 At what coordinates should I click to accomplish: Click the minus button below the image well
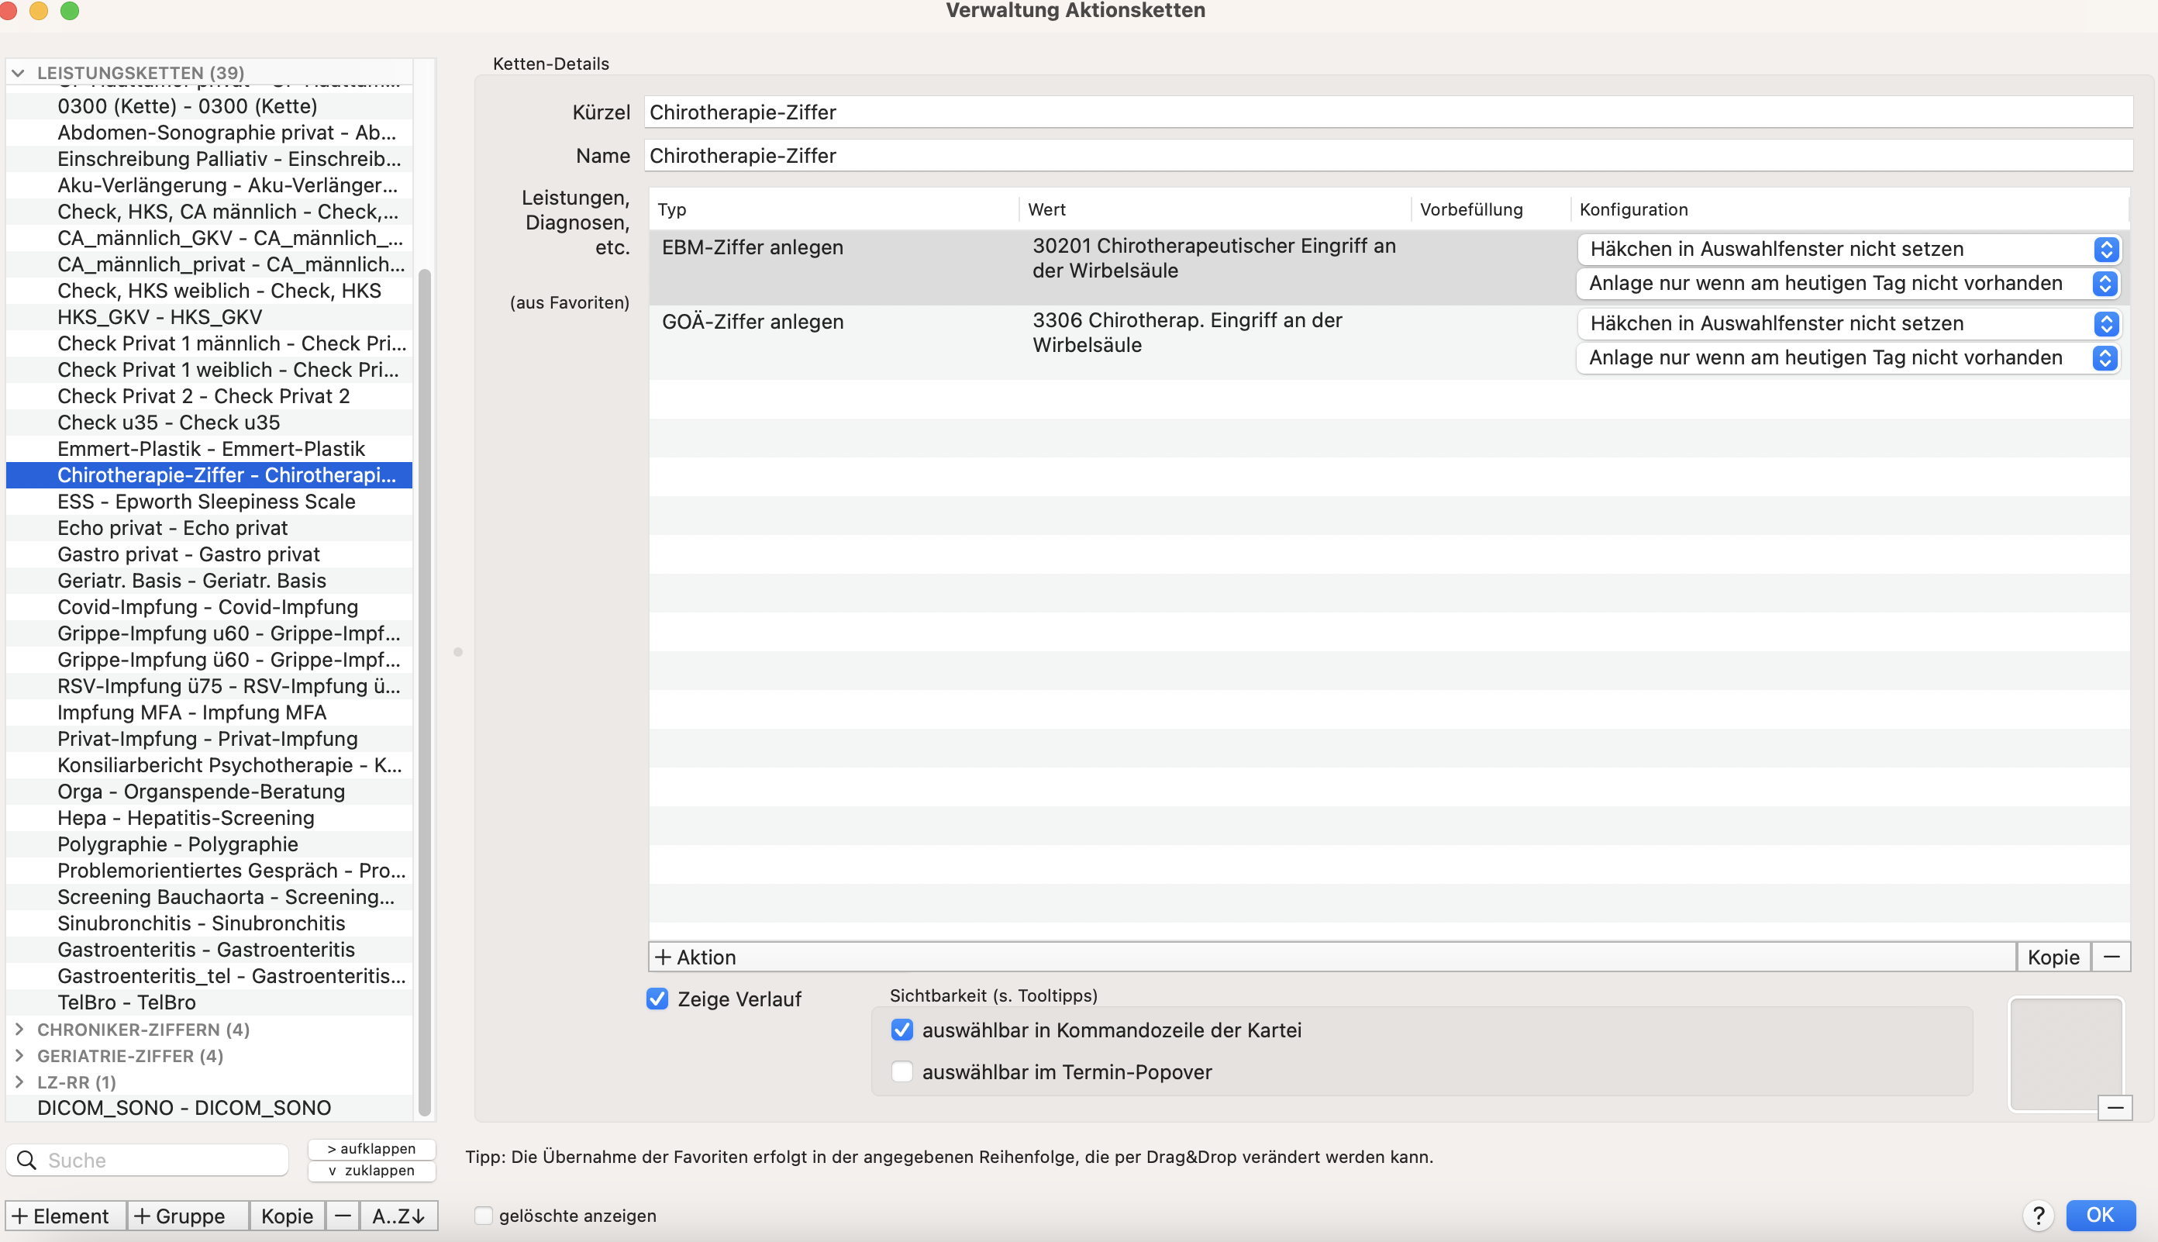(2115, 1107)
